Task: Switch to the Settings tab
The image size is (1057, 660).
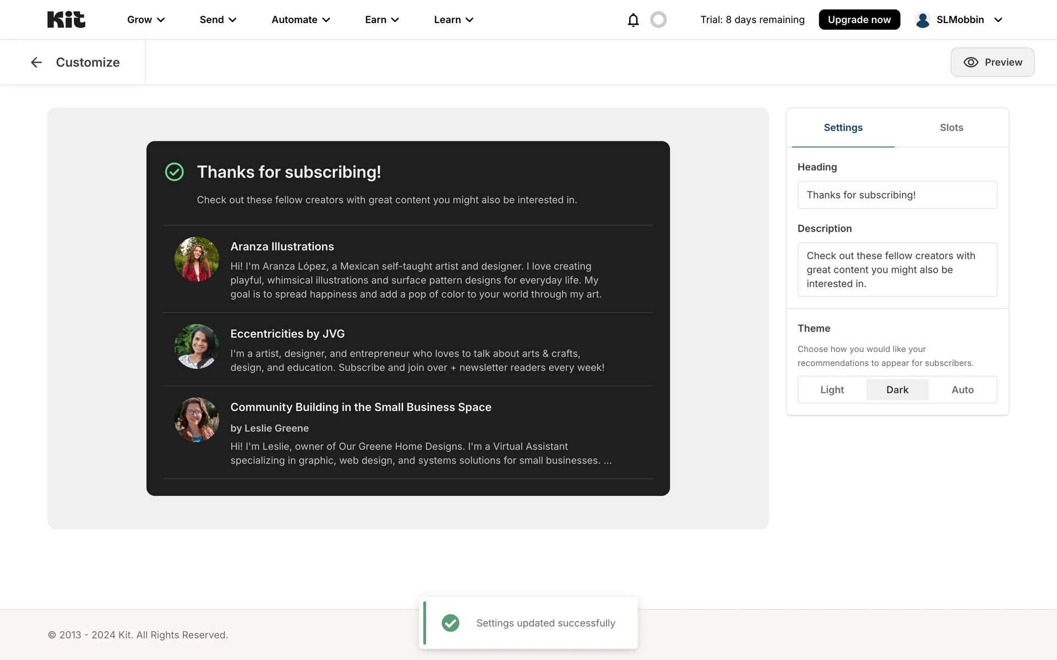Action: (843, 128)
